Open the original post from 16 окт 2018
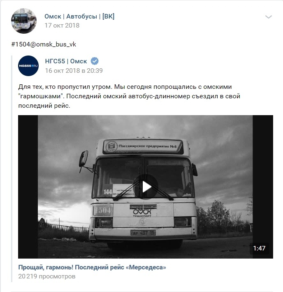Screen dimensions: 283x292 [x=74, y=71]
